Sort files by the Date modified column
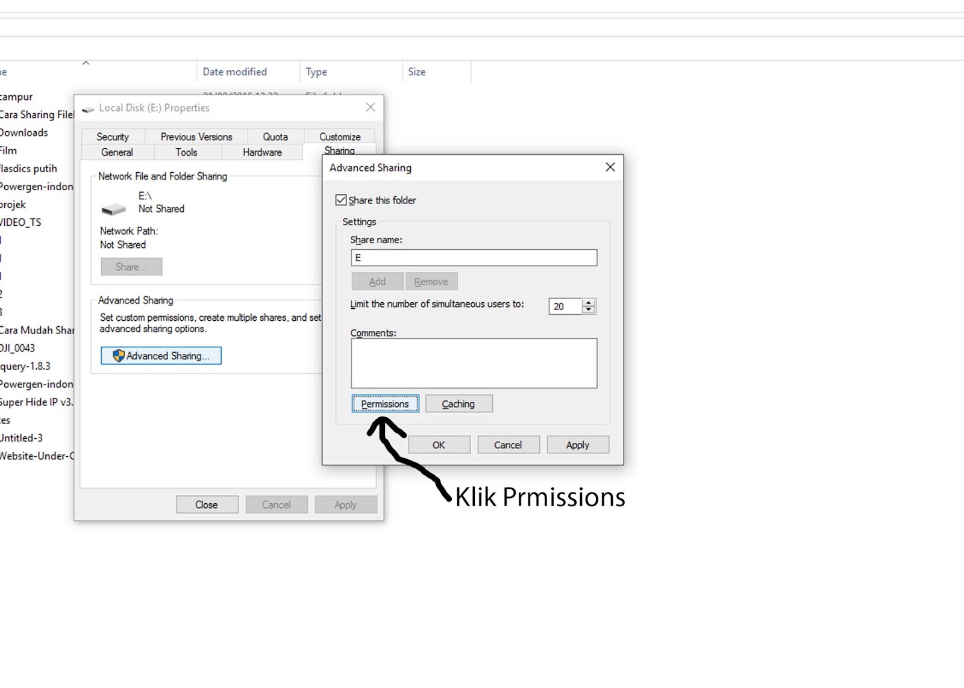 click(x=235, y=71)
